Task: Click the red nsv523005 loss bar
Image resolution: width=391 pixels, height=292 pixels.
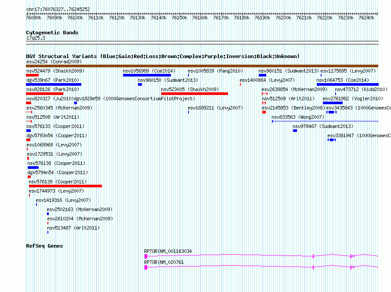Action: pyautogui.click(x=195, y=94)
